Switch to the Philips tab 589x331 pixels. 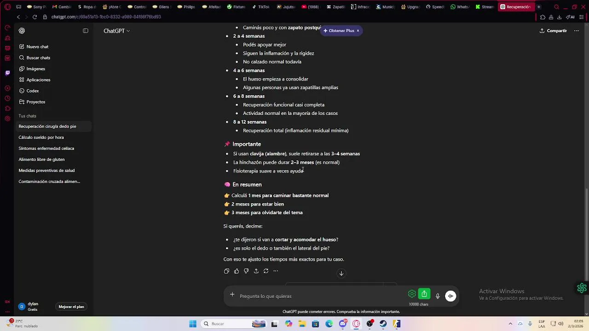pos(186,7)
